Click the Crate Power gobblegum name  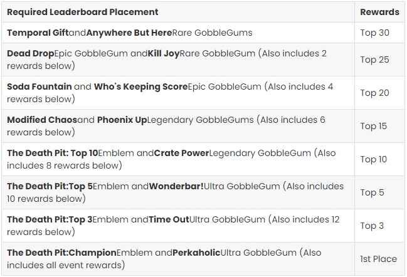click(x=181, y=153)
